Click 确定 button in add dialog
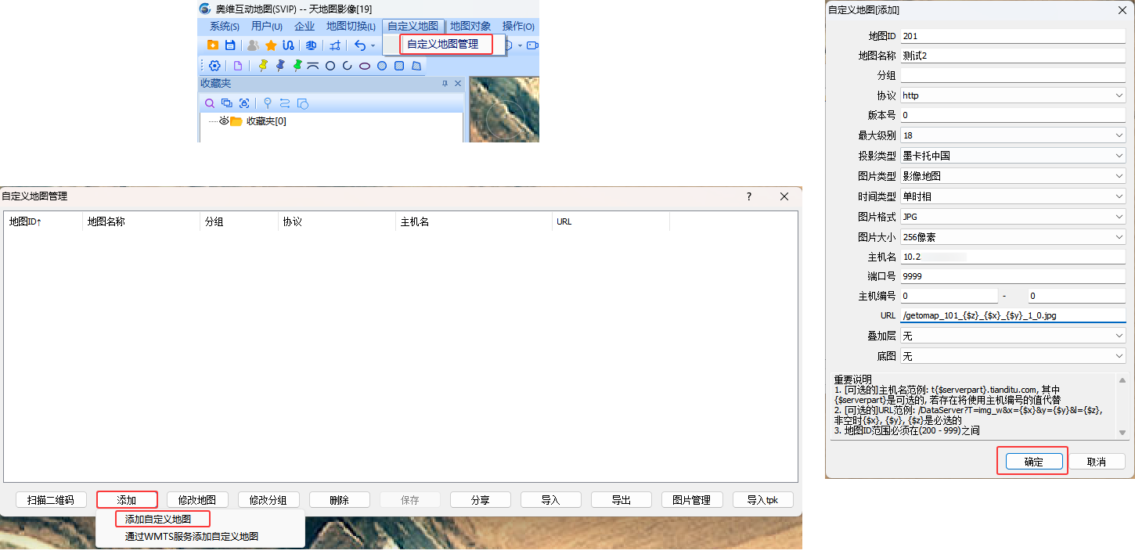 pyautogui.click(x=1033, y=462)
